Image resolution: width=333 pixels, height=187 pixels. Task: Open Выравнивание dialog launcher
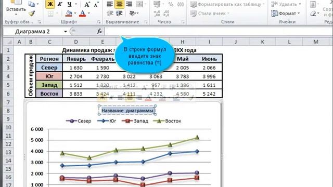tap(146, 22)
